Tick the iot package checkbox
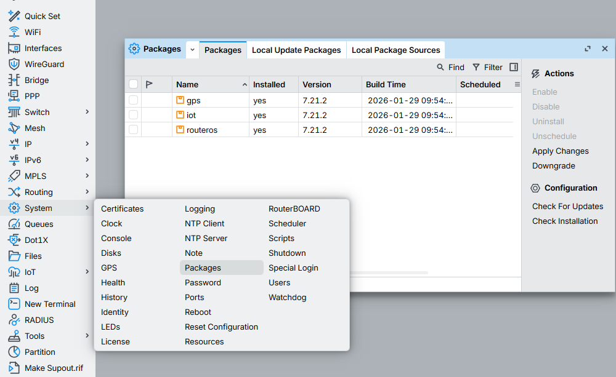This screenshot has height=377, width=616. [x=134, y=115]
